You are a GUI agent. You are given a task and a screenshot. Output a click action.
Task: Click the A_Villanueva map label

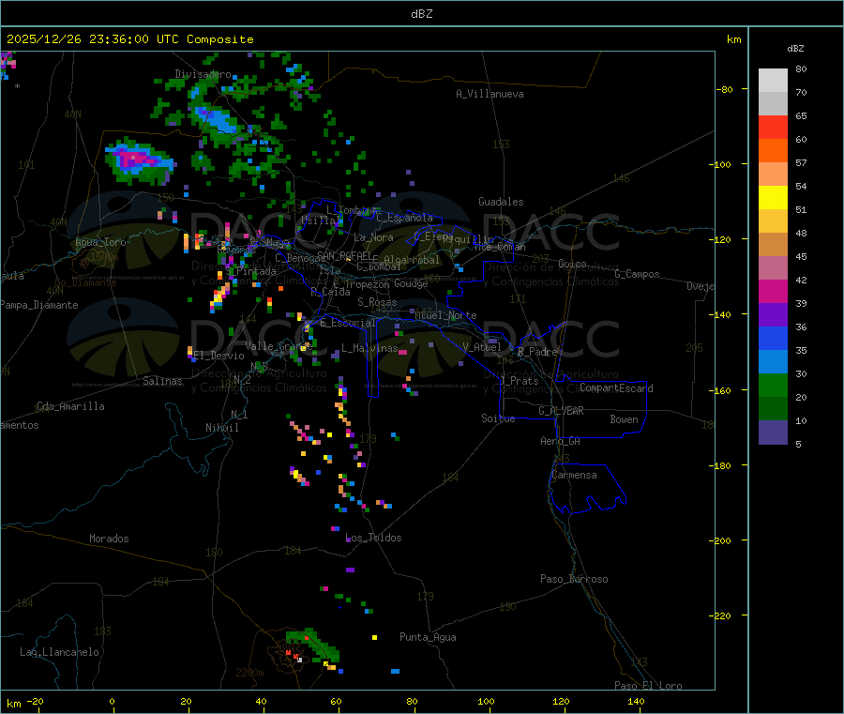(490, 94)
